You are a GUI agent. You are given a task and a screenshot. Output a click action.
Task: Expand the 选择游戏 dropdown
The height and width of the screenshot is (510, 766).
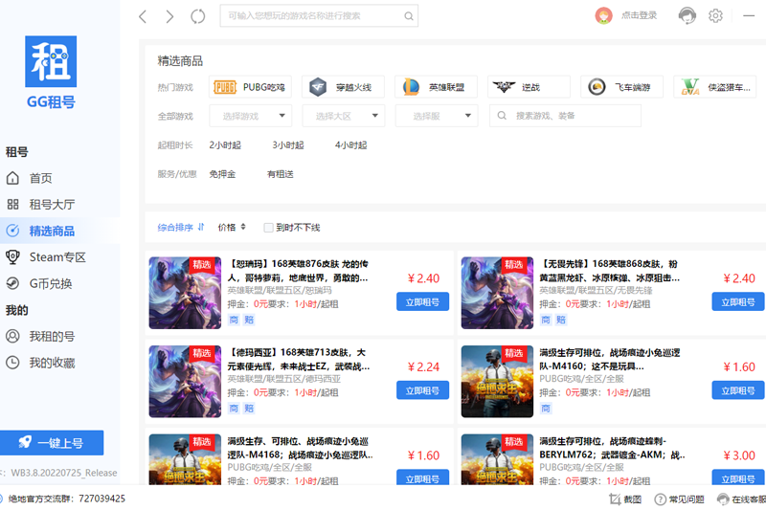[250, 116]
